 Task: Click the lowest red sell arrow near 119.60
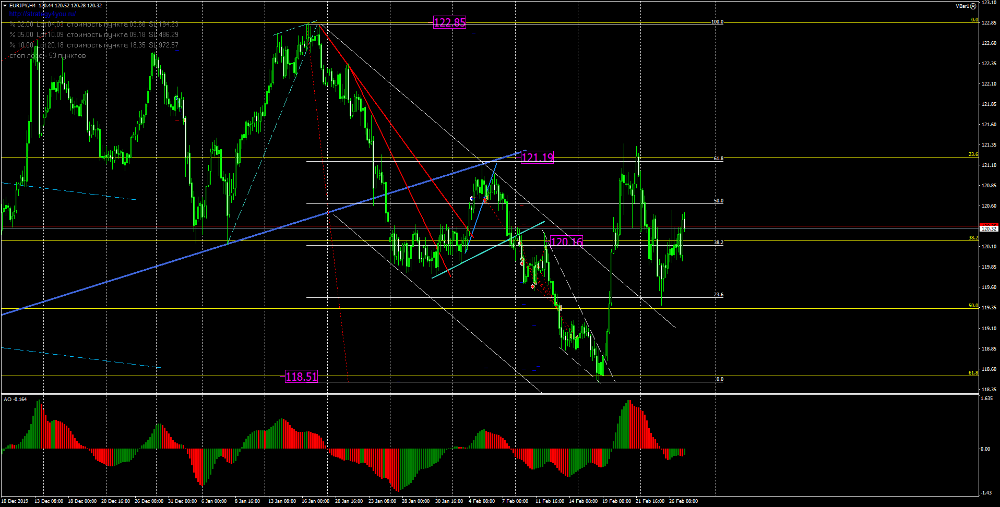[x=533, y=286]
